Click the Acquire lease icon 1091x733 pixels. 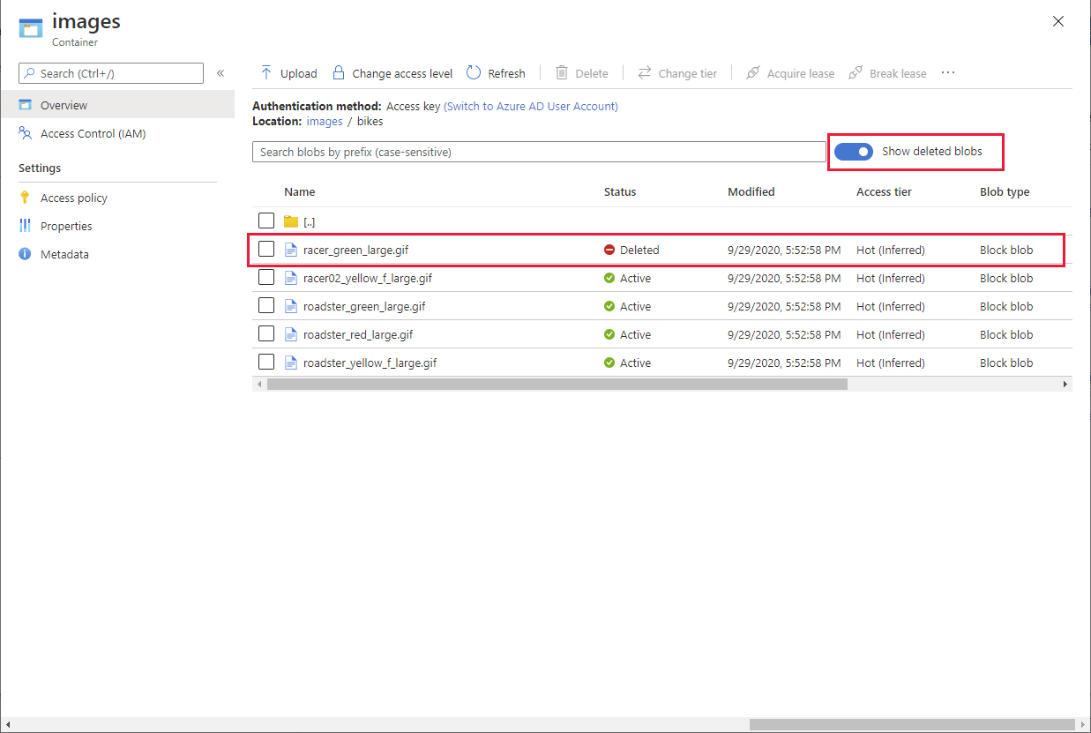pos(754,73)
